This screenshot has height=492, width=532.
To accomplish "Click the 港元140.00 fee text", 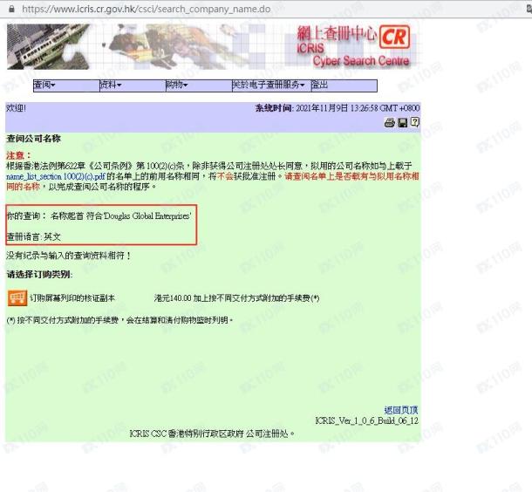I will pyautogui.click(x=237, y=298).
